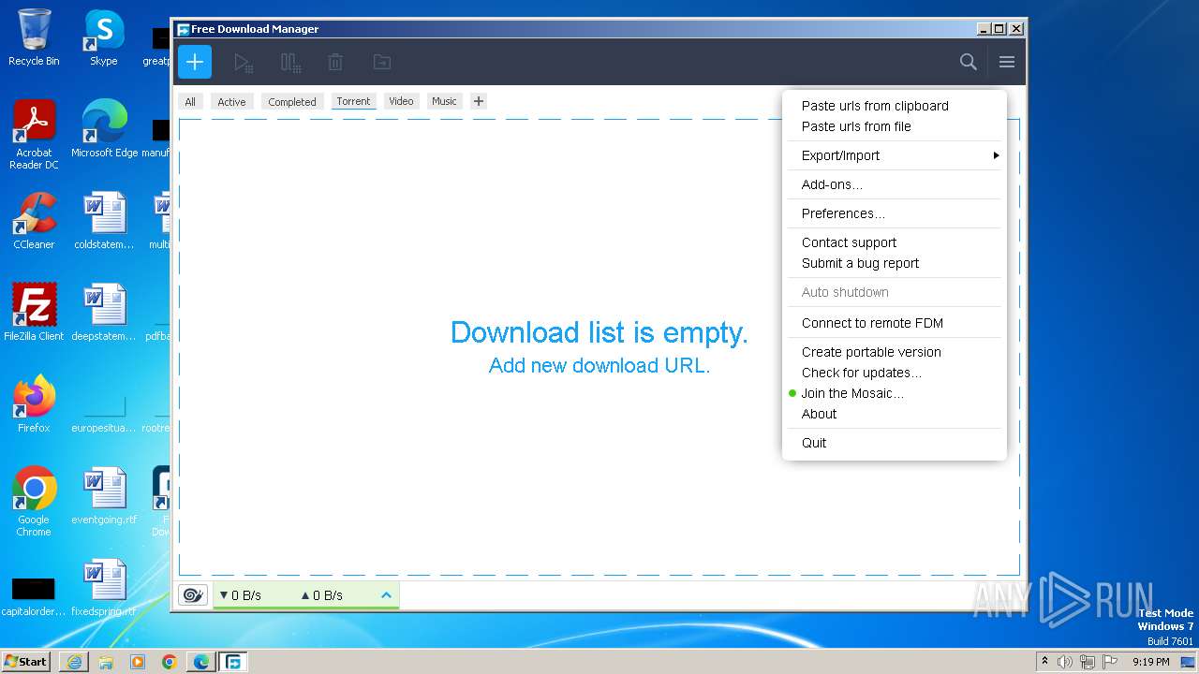Click the volume speaker tray icon
The width and height of the screenshot is (1199, 674).
1065,662
